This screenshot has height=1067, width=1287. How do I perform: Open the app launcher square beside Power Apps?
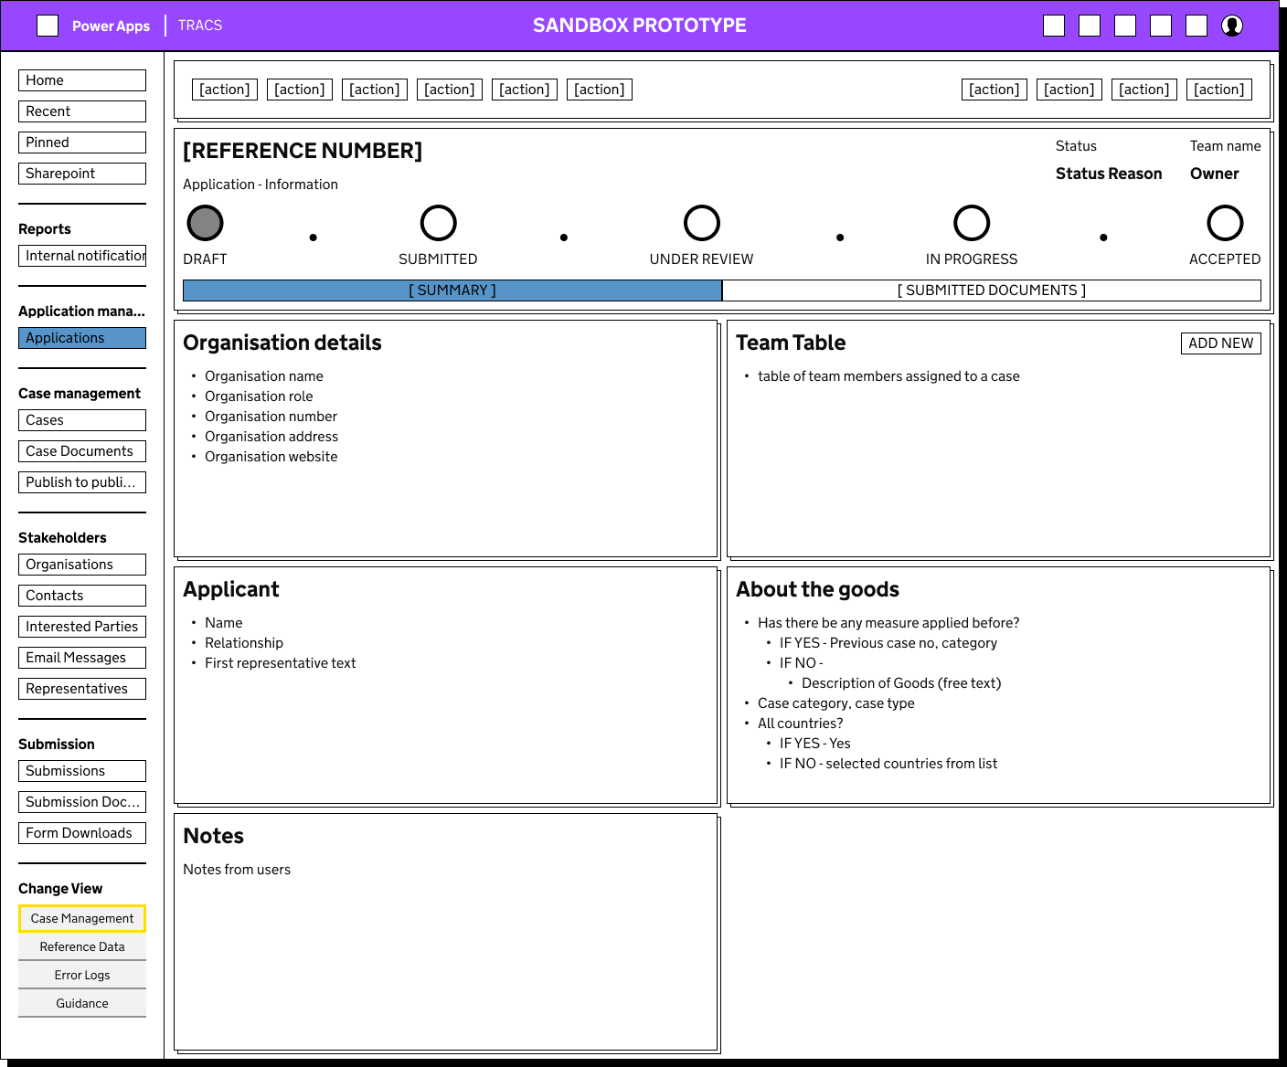coord(48,26)
